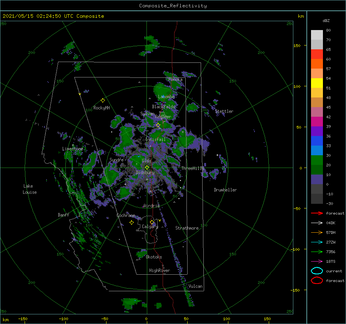The width and height of the screenshot is (346, 324).
Task: Click the Olds town label
Action: 146,161
